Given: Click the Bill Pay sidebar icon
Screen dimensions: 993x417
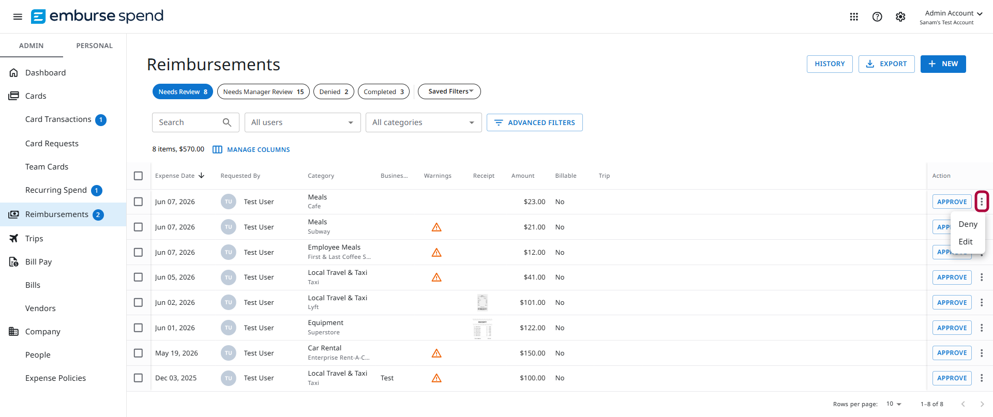Looking at the screenshot, I should (14, 262).
